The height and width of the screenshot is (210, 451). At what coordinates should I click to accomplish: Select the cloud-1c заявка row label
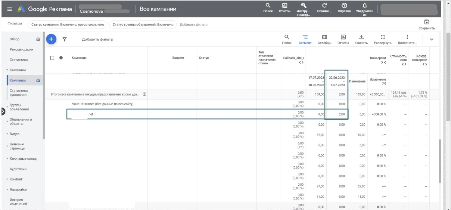point(102,104)
